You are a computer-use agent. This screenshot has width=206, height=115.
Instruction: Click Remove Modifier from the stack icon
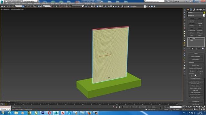pos(199,49)
